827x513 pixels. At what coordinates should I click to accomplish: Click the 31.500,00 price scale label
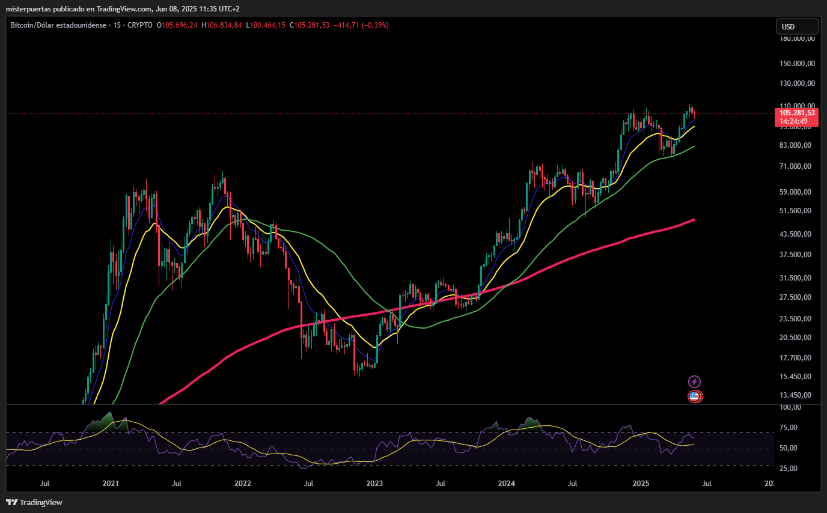(796, 278)
